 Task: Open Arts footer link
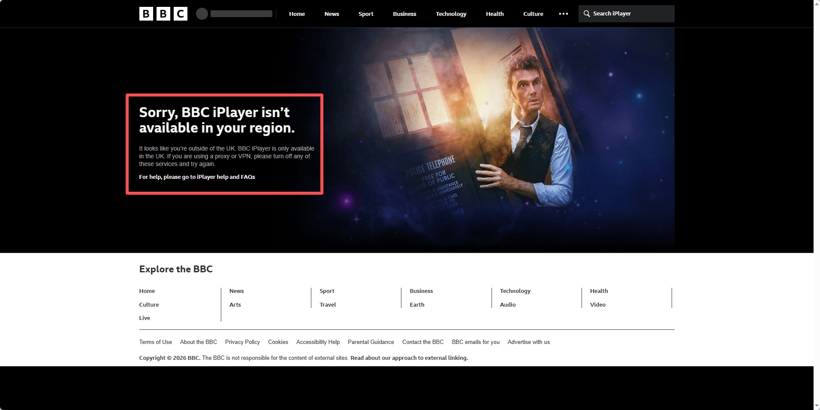(235, 304)
